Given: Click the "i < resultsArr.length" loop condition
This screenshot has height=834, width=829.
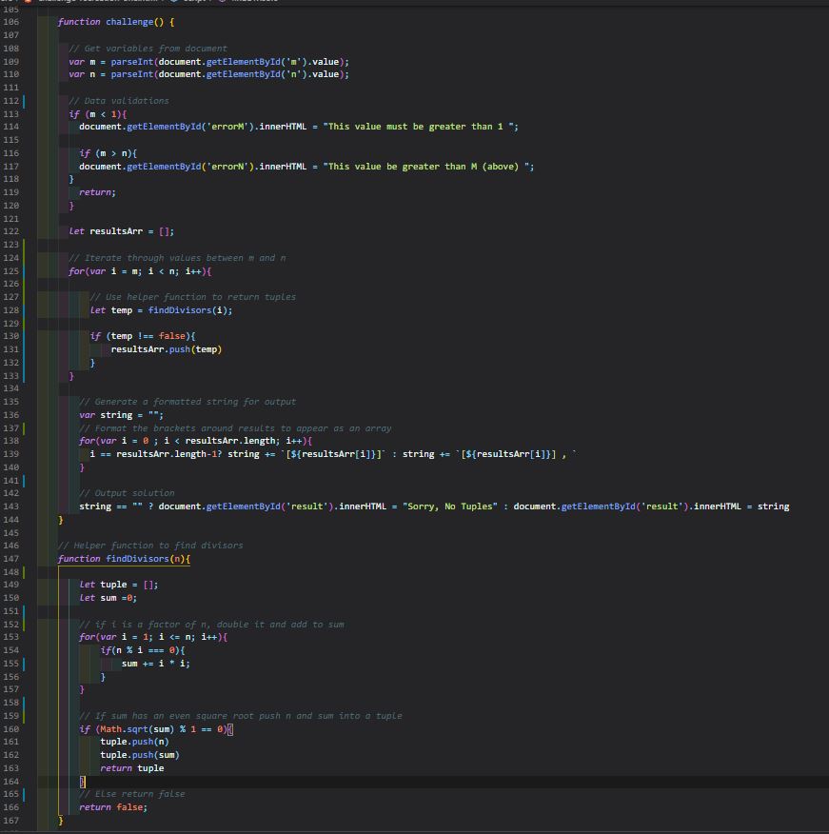Looking at the screenshot, I should (220, 441).
